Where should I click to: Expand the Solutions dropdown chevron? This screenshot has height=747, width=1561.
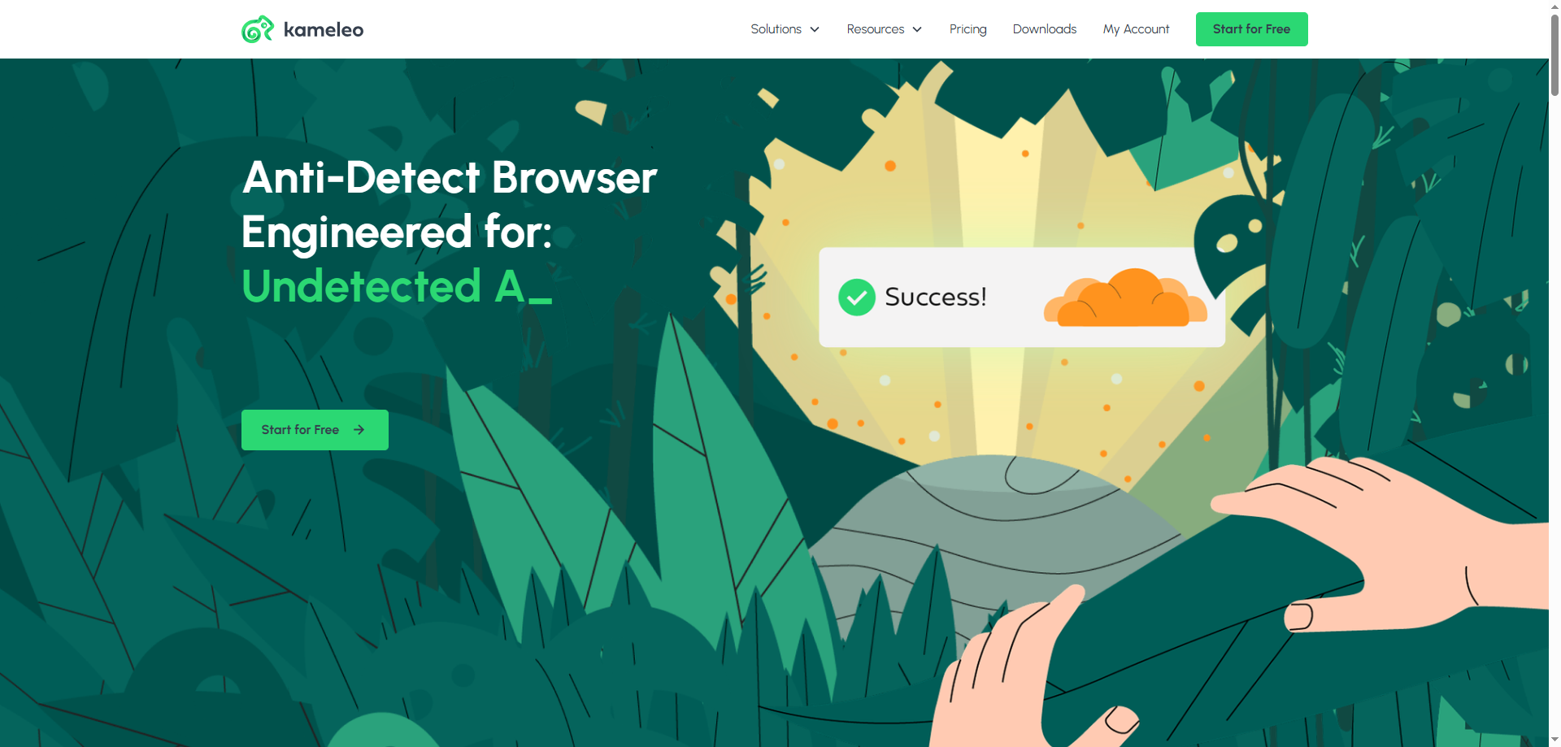point(815,29)
